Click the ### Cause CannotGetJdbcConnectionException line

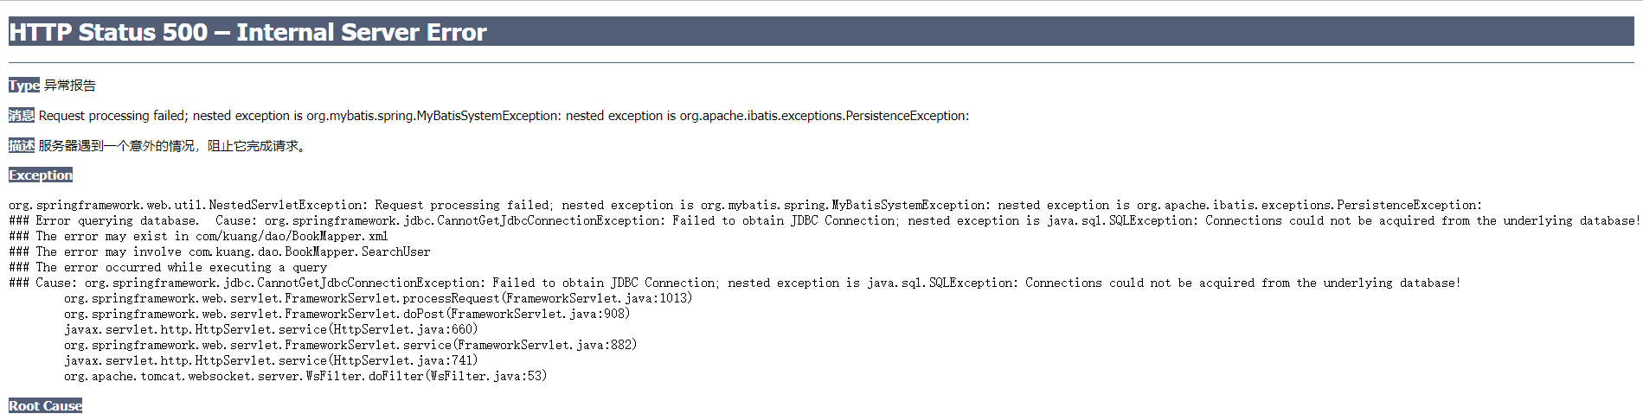point(734,283)
